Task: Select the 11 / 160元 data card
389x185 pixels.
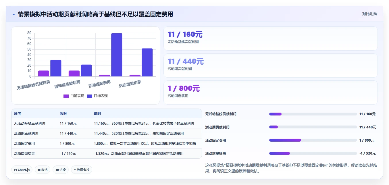Action: tap(270, 38)
